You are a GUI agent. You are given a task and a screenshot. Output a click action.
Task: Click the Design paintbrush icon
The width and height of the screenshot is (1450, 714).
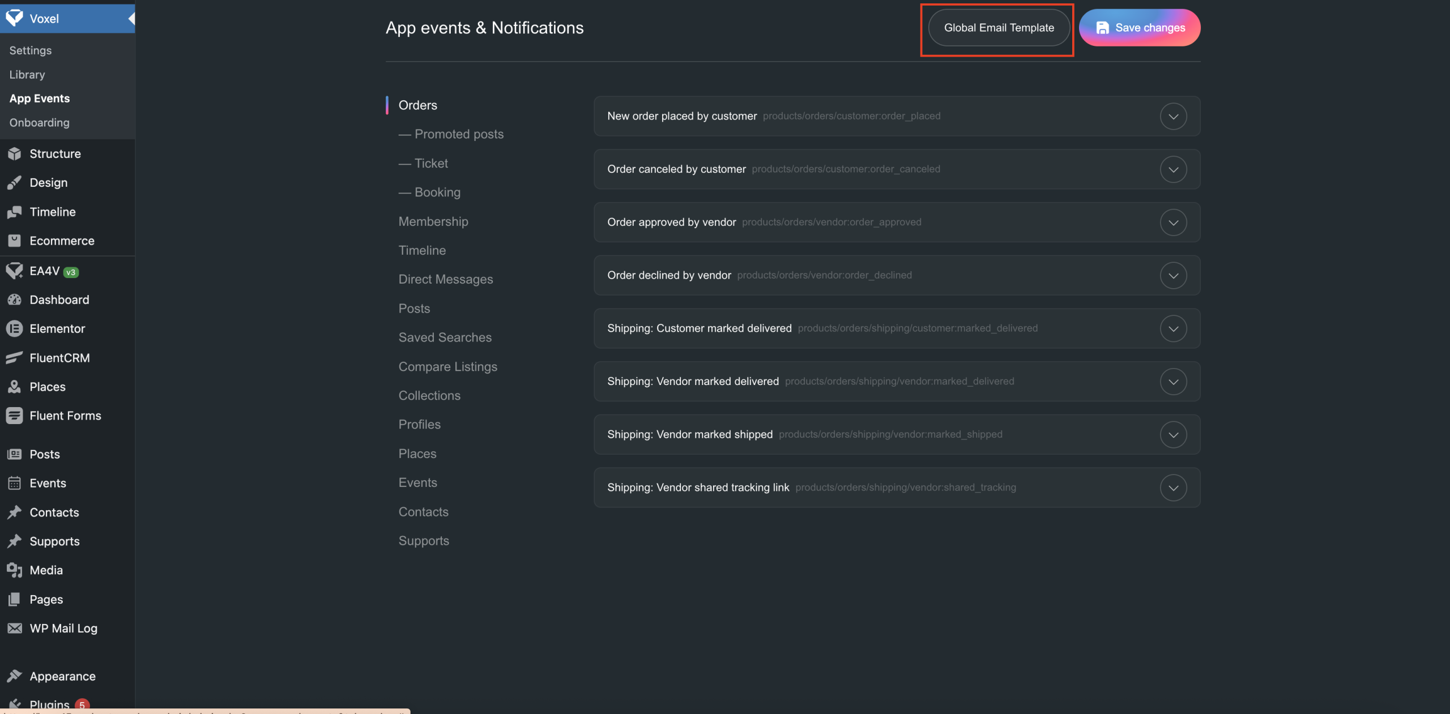(x=14, y=183)
